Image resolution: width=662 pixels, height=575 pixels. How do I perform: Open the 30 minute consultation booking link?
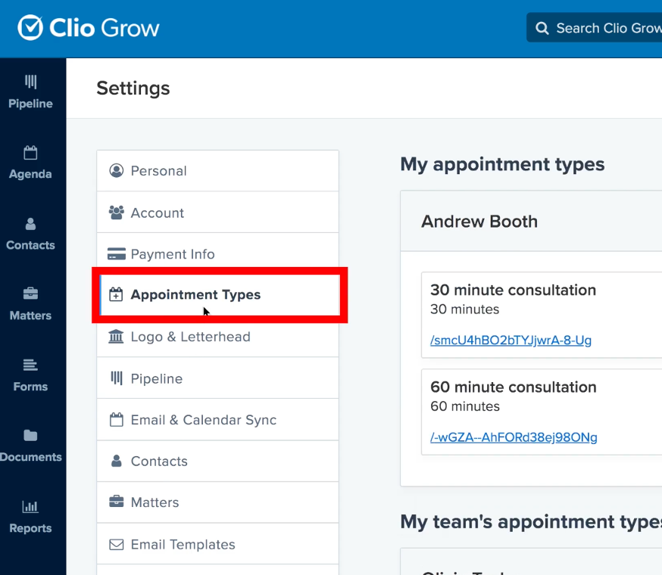[x=511, y=340]
